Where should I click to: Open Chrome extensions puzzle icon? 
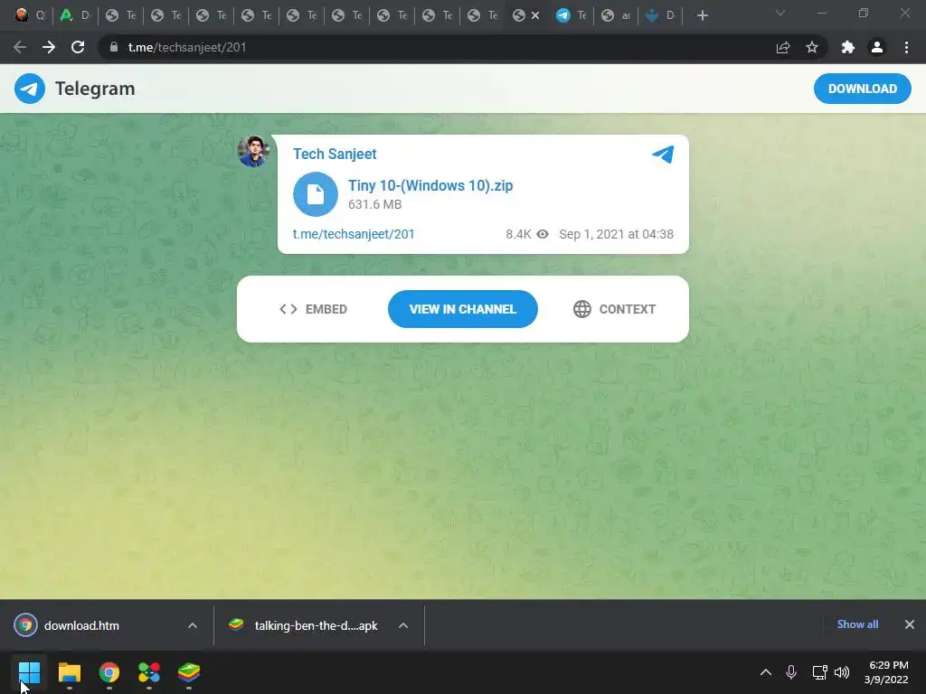pyautogui.click(x=848, y=47)
